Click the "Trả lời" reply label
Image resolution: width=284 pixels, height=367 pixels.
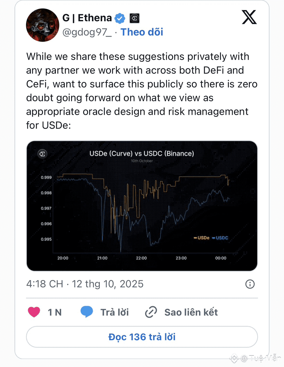tap(115, 312)
